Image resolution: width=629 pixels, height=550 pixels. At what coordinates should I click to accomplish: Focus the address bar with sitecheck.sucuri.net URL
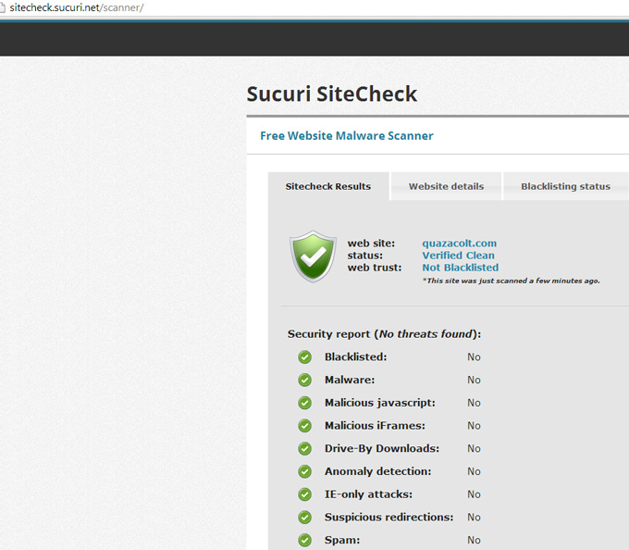(x=313, y=7)
